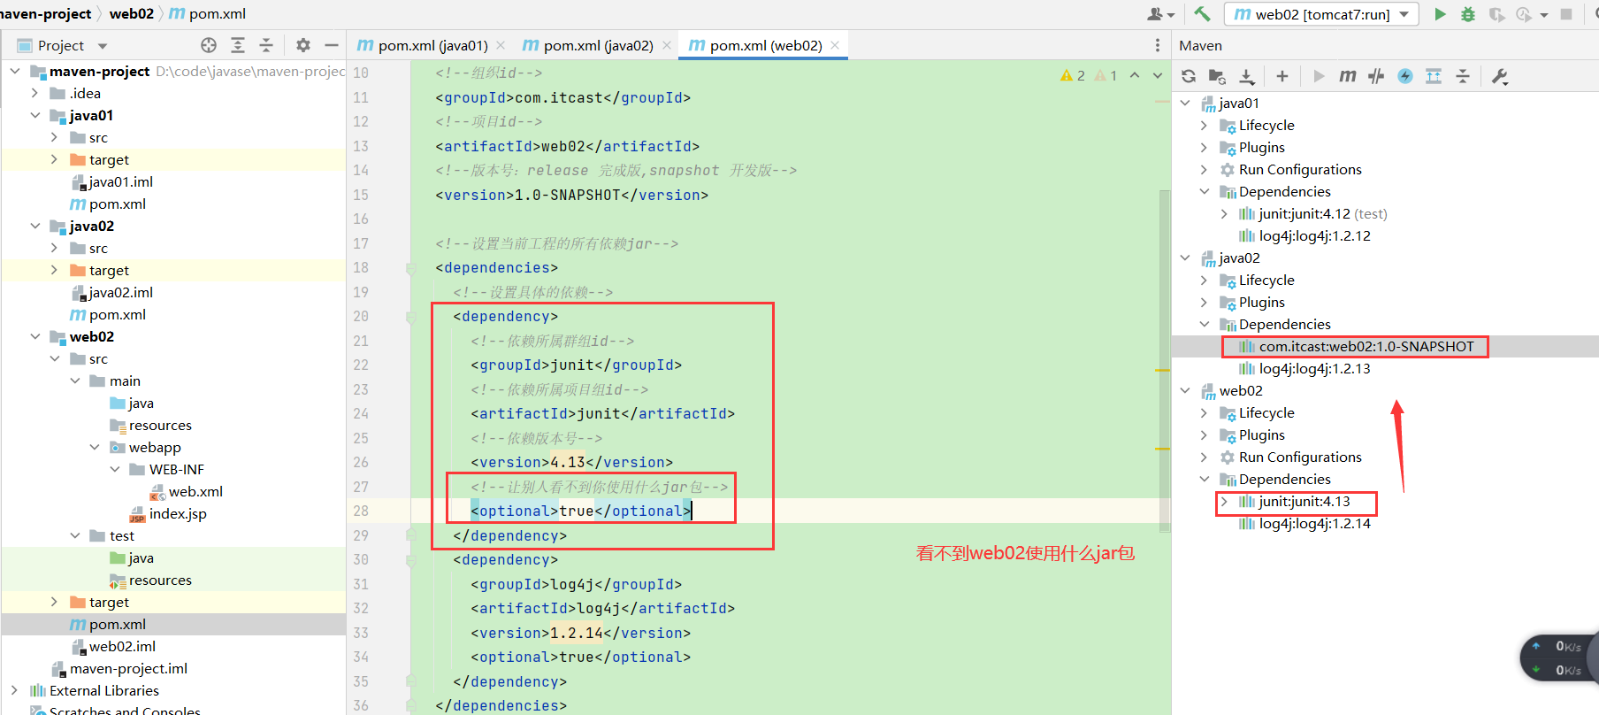This screenshot has width=1599, height=715.
Task: Click the Build Project hammer icon
Action: (x=1202, y=13)
